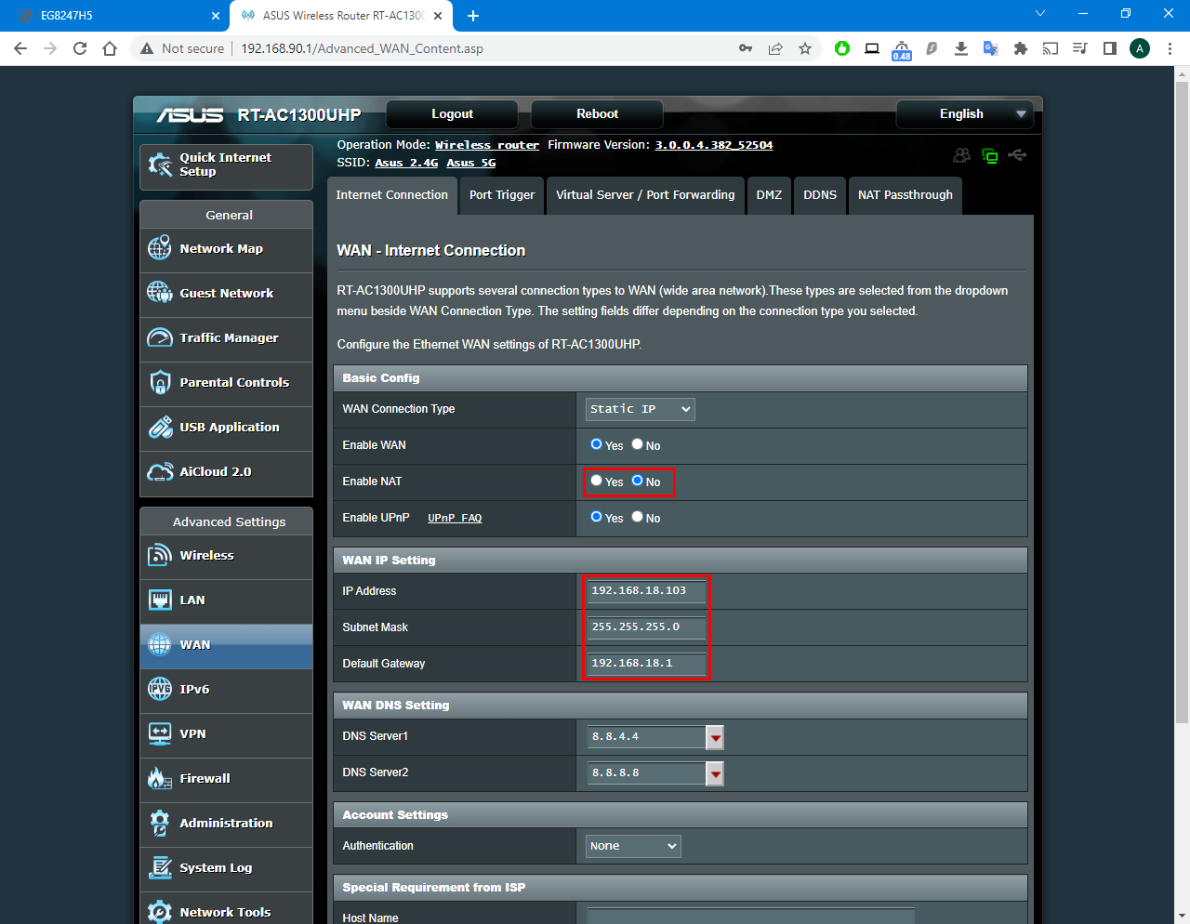Expand DNS Server1 suggestion arrow
1190x924 pixels.
click(715, 737)
